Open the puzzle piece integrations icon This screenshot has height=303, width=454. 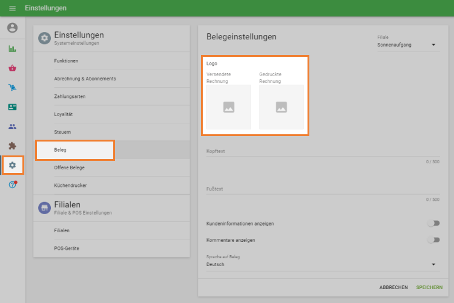(12, 146)
